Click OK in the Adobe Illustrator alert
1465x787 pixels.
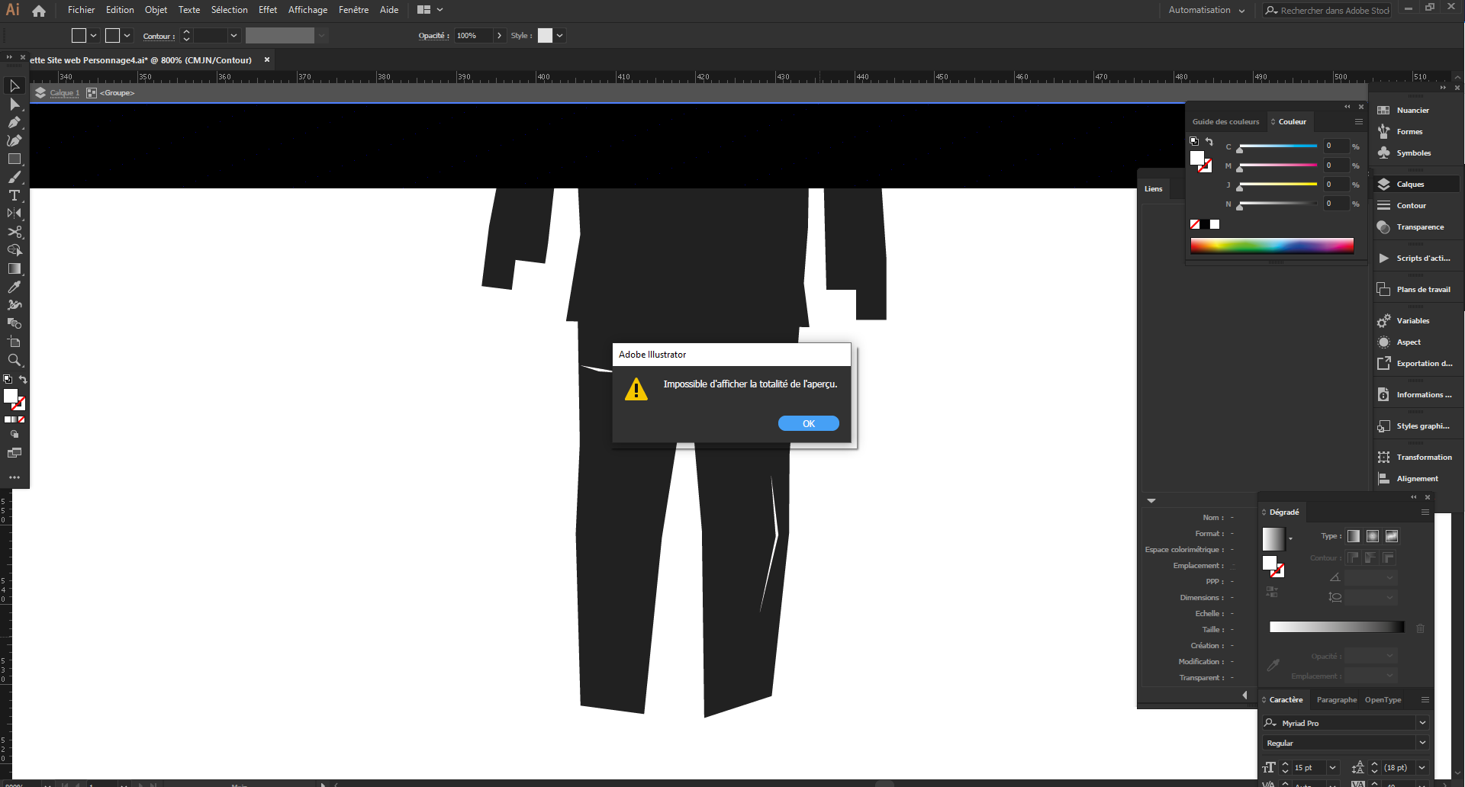click(x=808, y=423)
